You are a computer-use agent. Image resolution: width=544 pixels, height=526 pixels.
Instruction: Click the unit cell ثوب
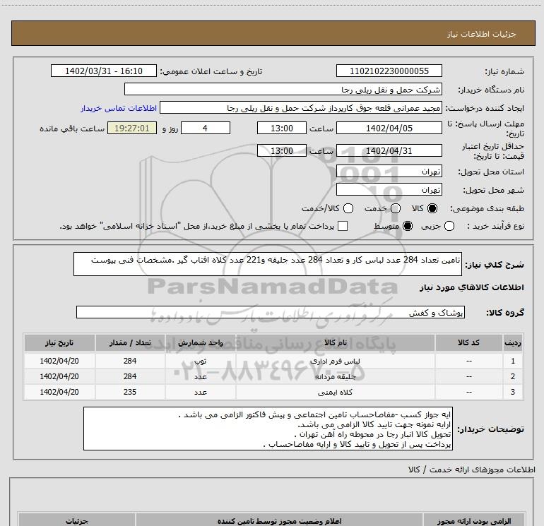tap(200, 361)
